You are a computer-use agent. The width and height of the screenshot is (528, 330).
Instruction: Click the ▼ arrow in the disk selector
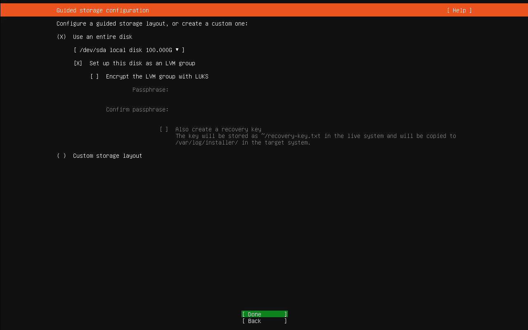(x=178, y=50)
